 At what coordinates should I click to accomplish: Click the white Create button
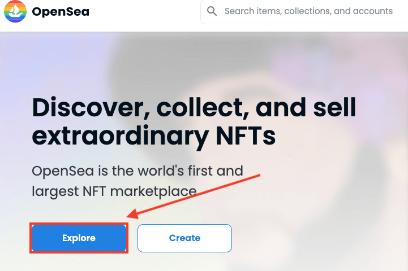coord(184,238)
